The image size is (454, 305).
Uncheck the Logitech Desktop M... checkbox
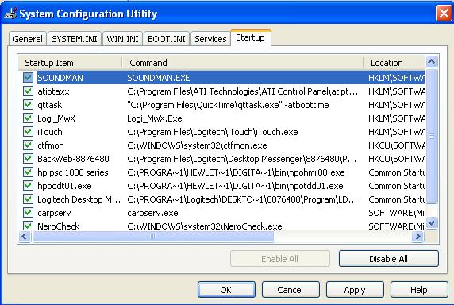point(28,199)
